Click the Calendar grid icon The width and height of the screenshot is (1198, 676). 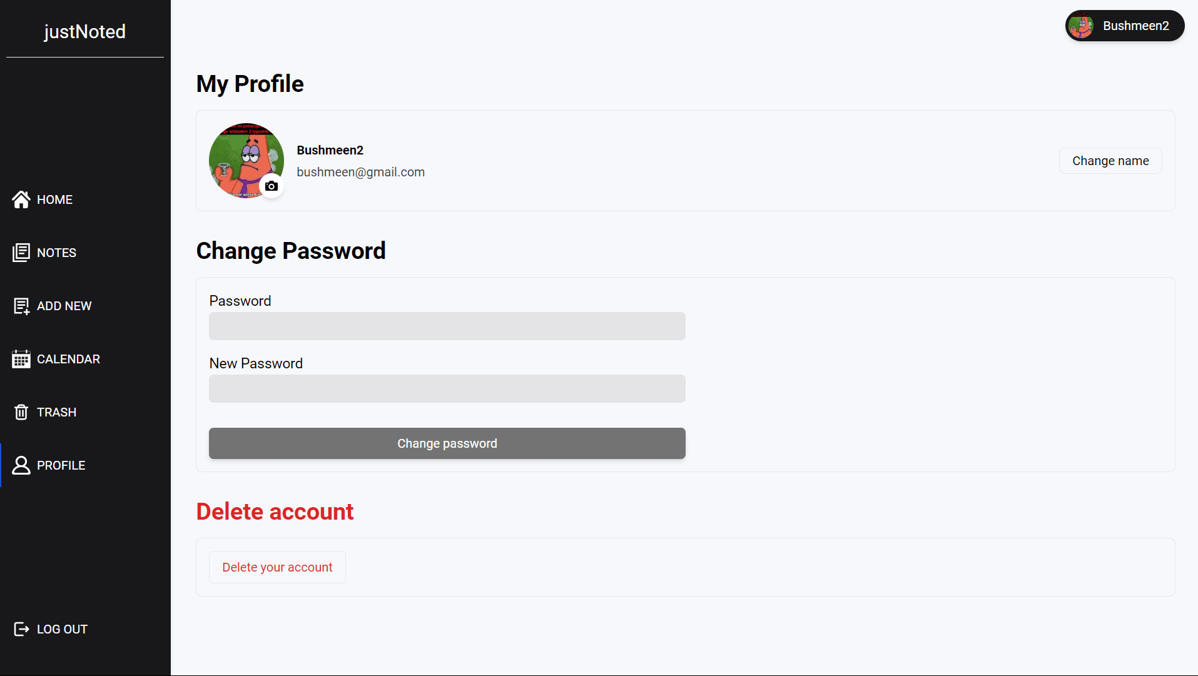(x=21, y=359)
